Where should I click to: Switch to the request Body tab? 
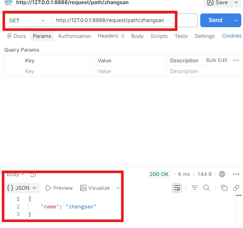pyautogui.click(x=138, y=36)
